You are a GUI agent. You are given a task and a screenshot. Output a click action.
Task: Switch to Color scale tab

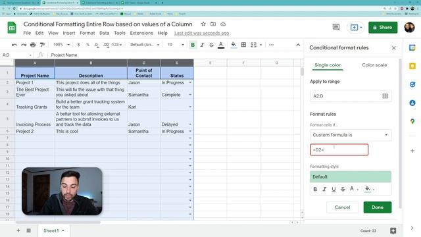click(374, 65)
